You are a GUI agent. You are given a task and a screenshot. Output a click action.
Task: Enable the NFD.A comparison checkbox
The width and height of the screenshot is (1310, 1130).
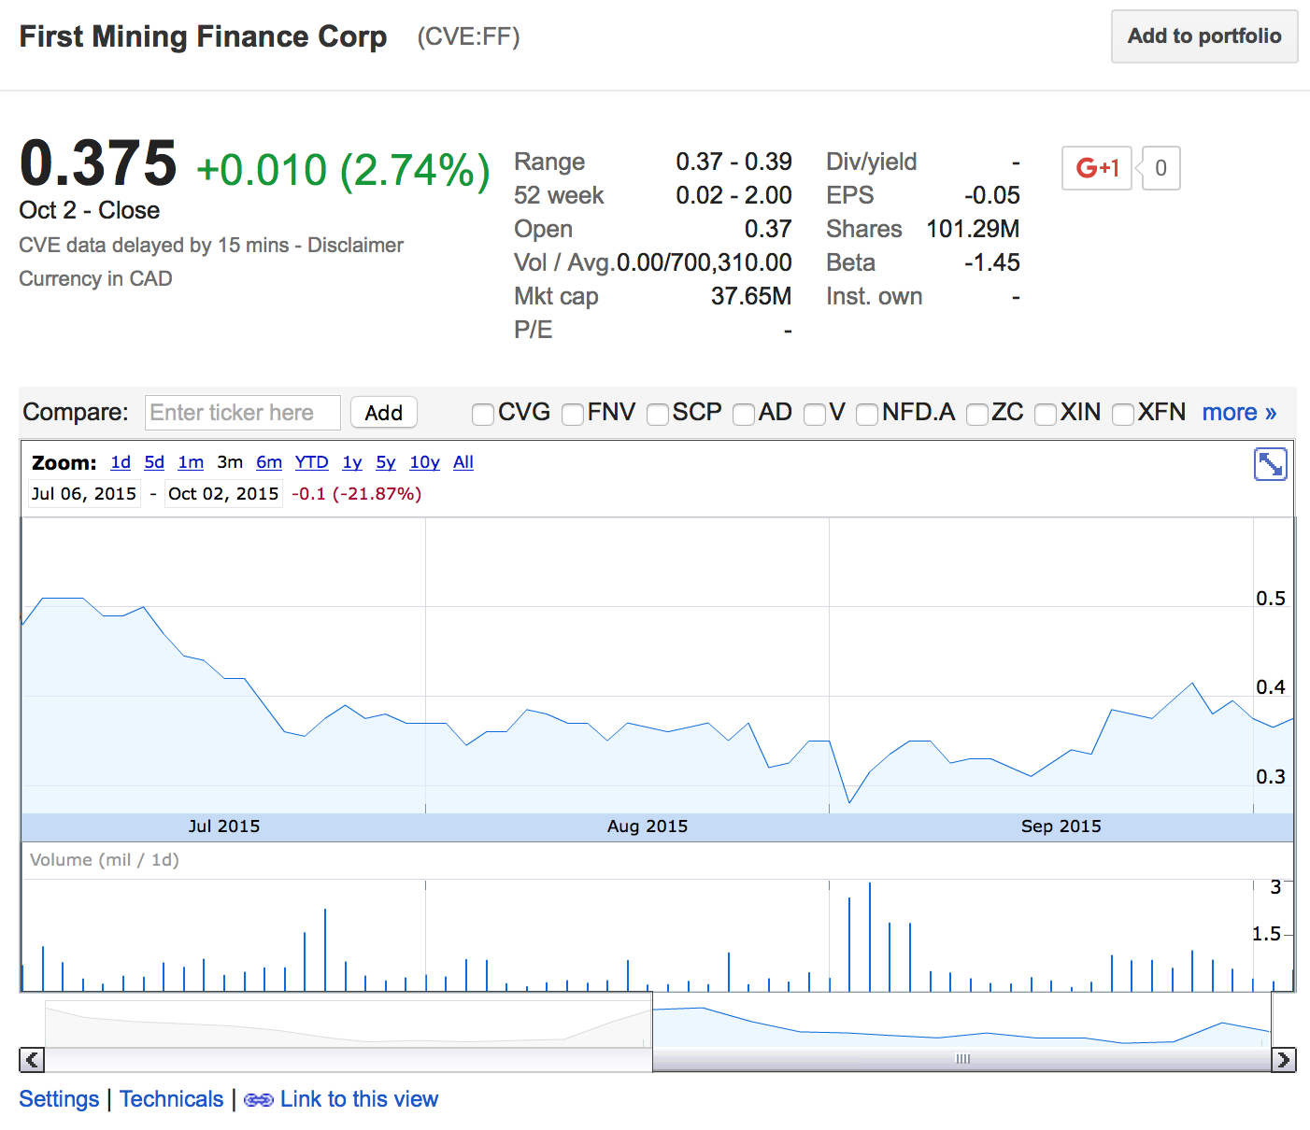(x=867, y=414)
